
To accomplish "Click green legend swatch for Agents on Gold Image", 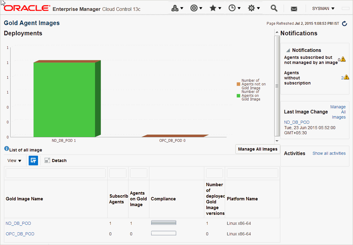I will click(x=238, y=96).
